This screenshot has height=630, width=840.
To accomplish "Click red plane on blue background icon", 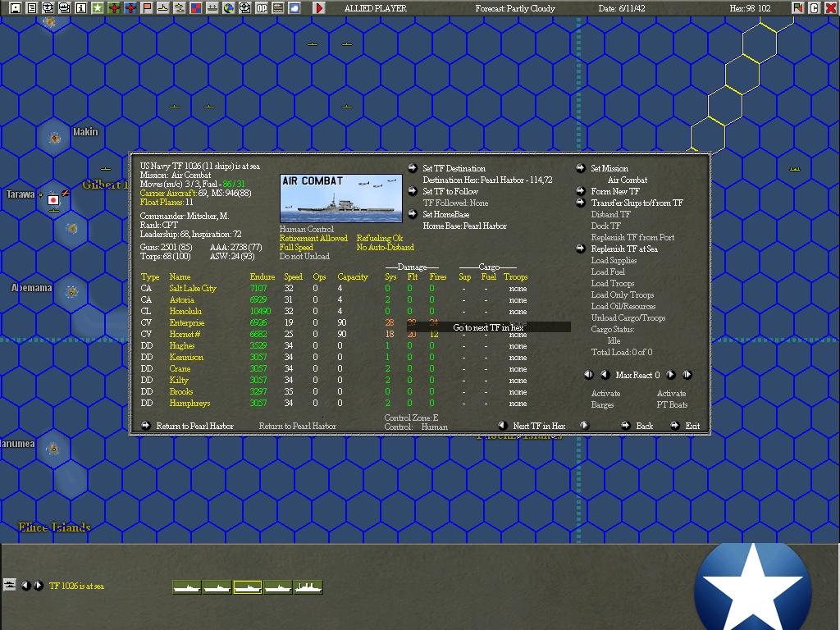I will coord(130,8).
